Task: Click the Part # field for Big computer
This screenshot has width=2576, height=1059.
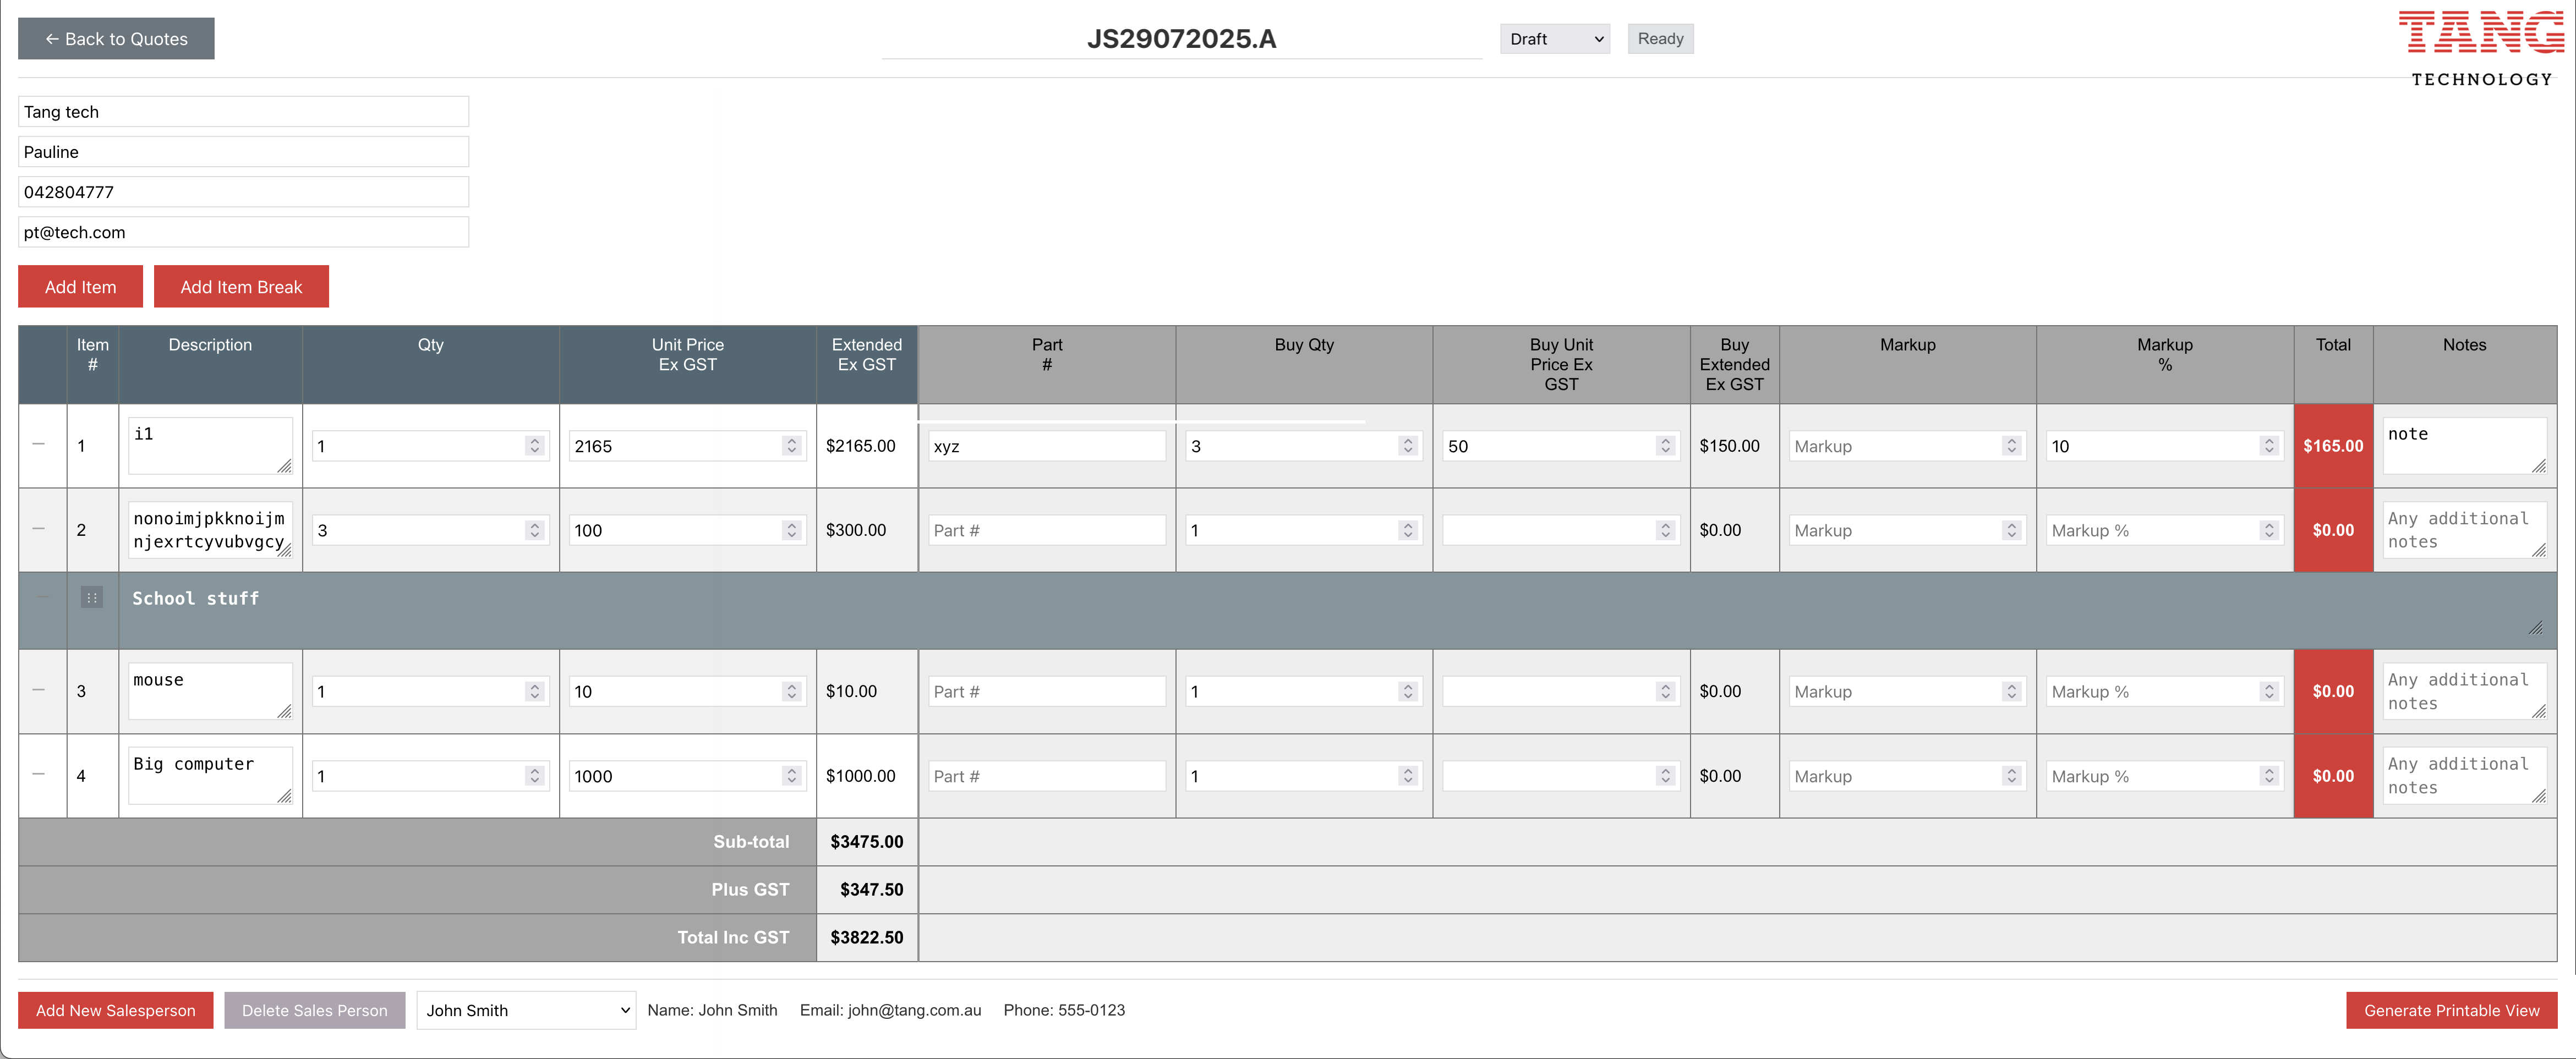Action: pyautogui.click(x=1045, y=776)
